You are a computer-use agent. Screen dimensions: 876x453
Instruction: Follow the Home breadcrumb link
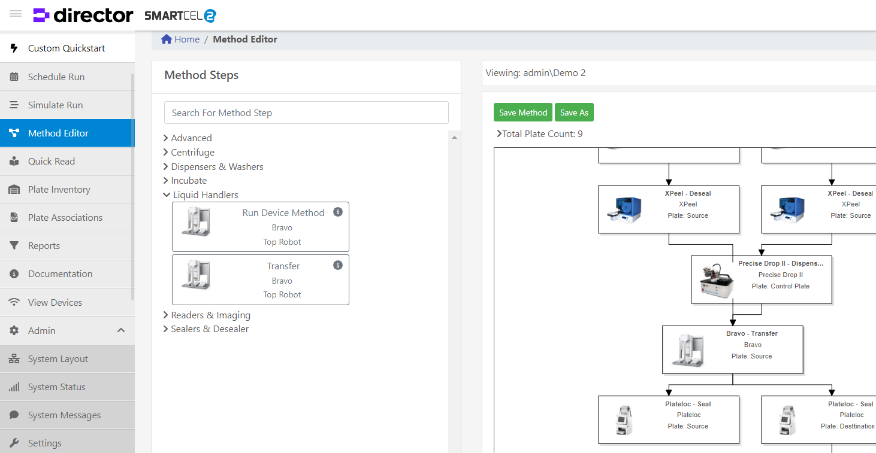tap(187, 39)
